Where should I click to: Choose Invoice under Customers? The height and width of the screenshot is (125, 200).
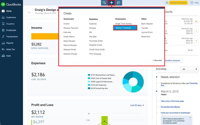[67, 24]
